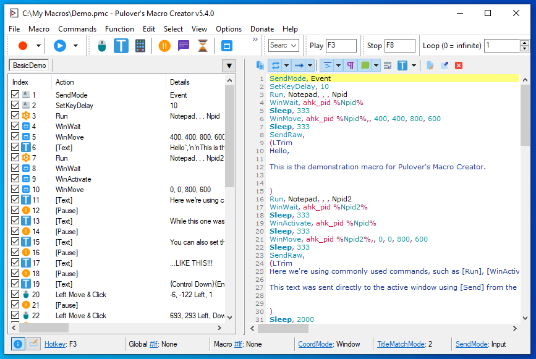Select the BasicDemo macro tab
Screen dimensions: 536x359
click(x=30, y=65)
